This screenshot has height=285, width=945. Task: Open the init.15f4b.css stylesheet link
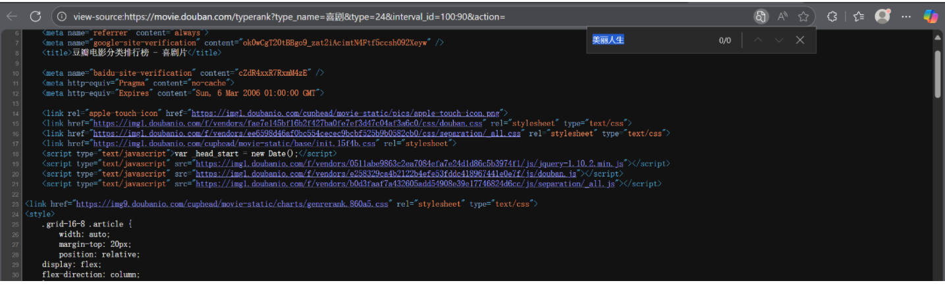(234, 143)
